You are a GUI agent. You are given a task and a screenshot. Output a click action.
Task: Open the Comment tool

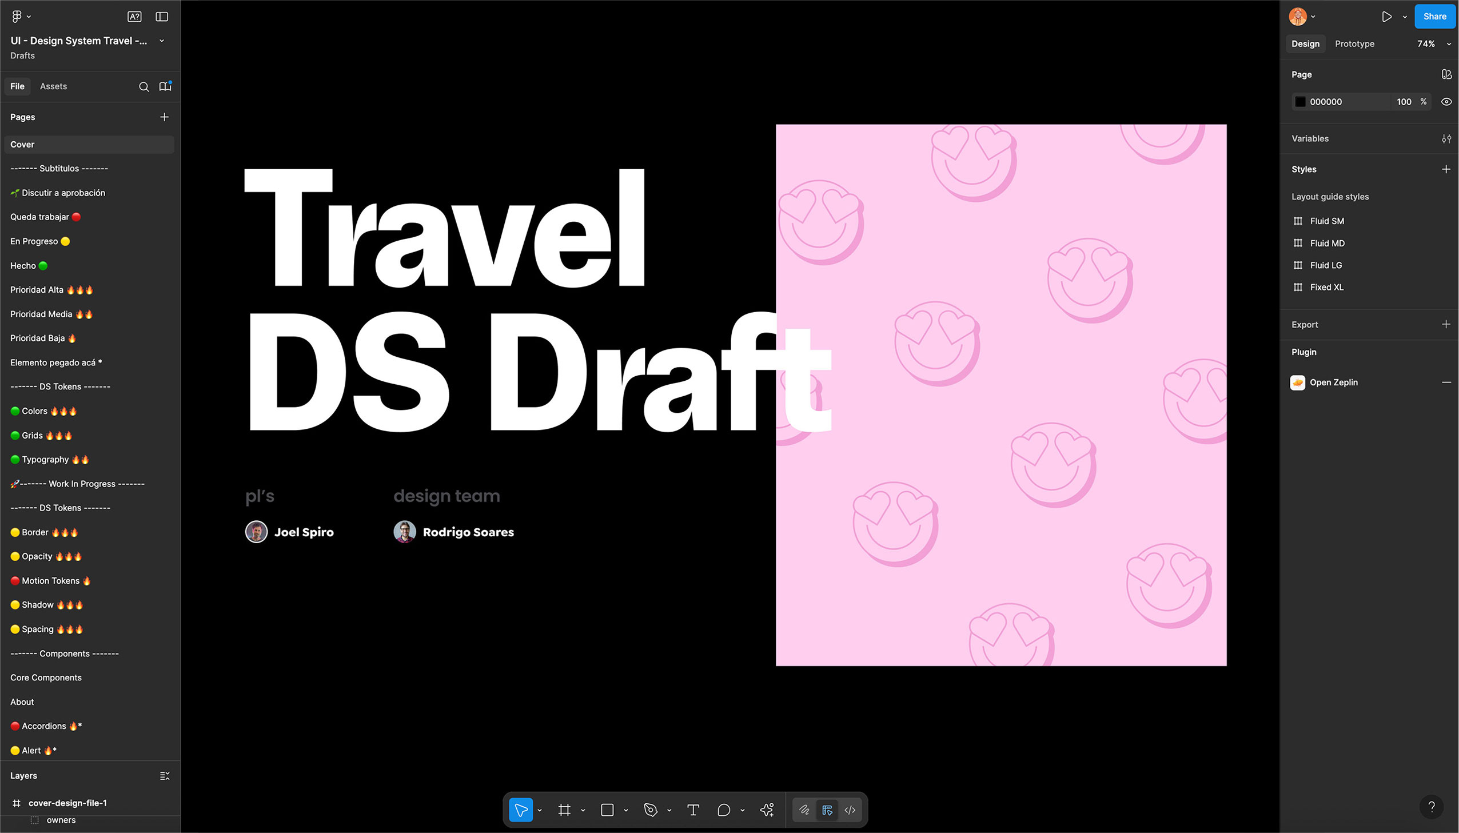point(723,810)
